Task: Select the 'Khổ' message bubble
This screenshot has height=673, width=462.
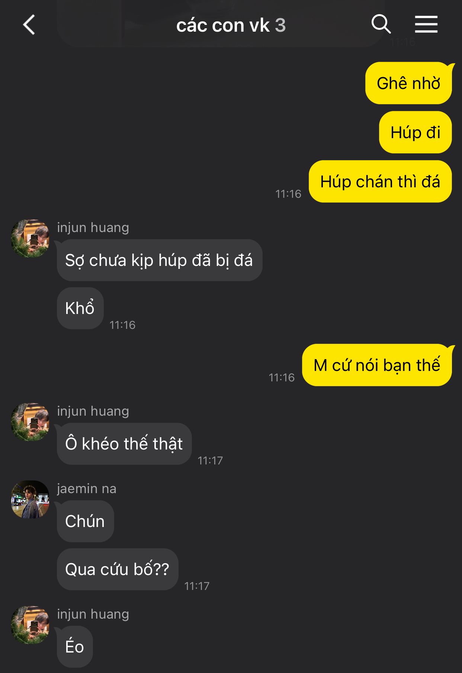Action: (80, 308)
